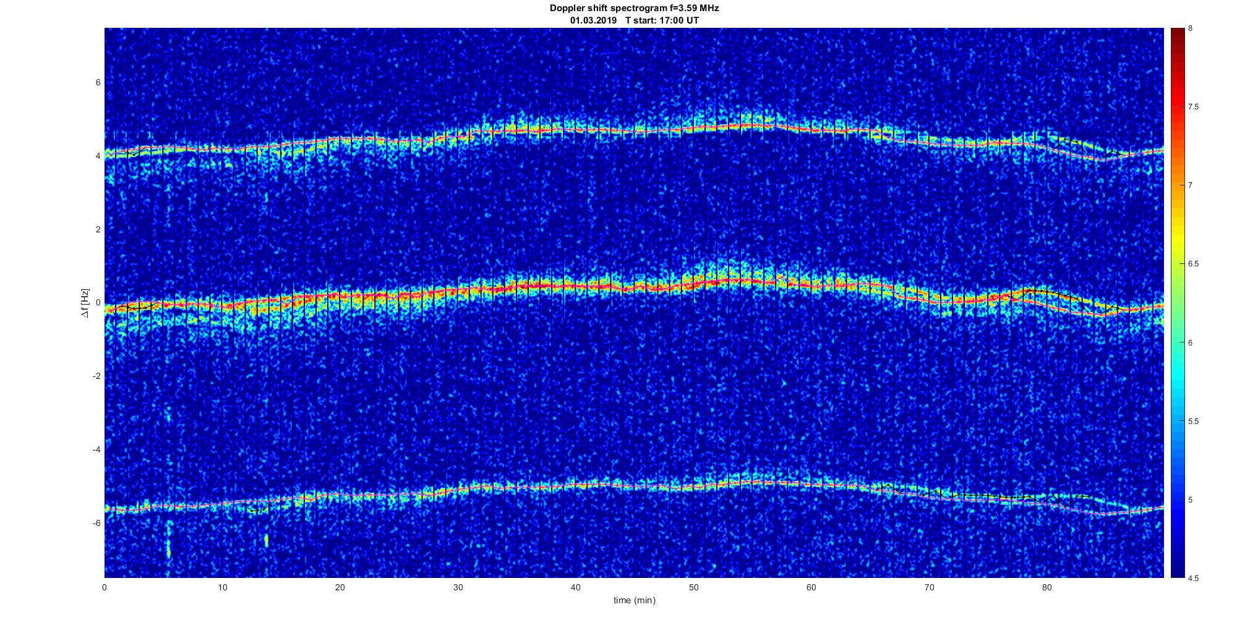1237x620 pixels.
Task: Click the x-axis tick label '0'
Action: pos(105,587)
